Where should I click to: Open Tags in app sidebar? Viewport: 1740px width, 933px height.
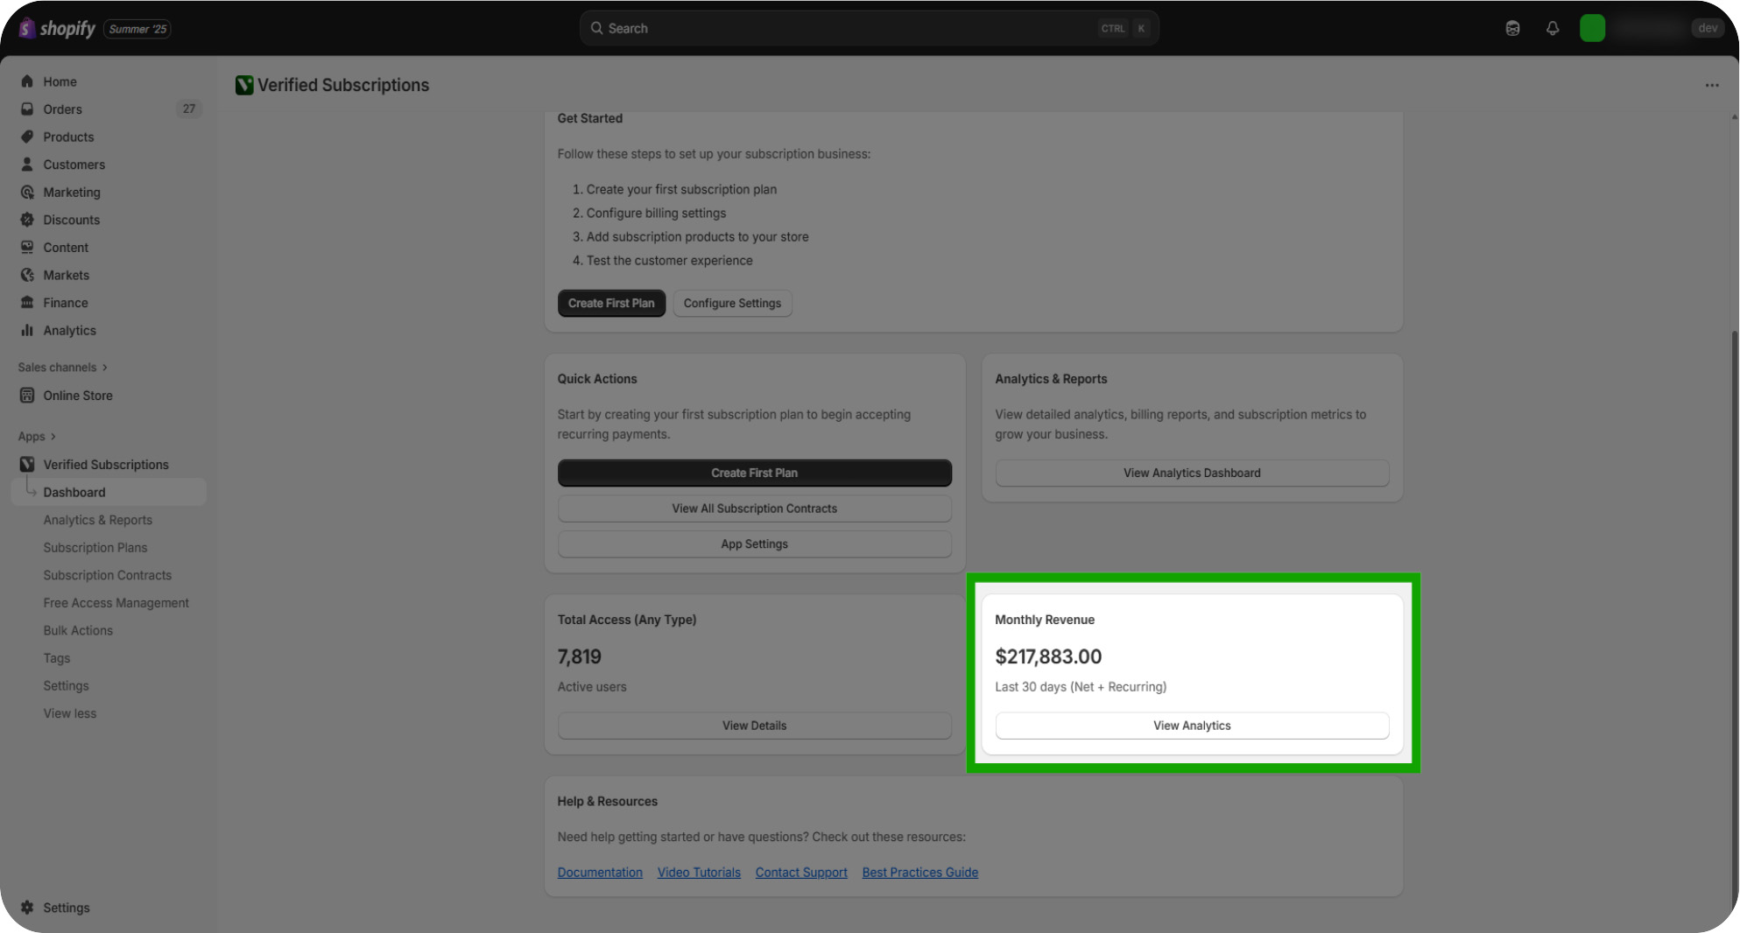click(x=57, y=658)
